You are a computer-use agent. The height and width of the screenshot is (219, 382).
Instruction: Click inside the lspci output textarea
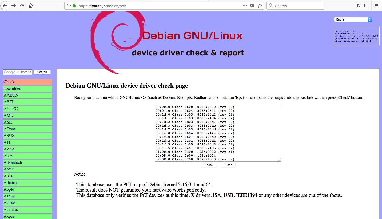point(218,133)
